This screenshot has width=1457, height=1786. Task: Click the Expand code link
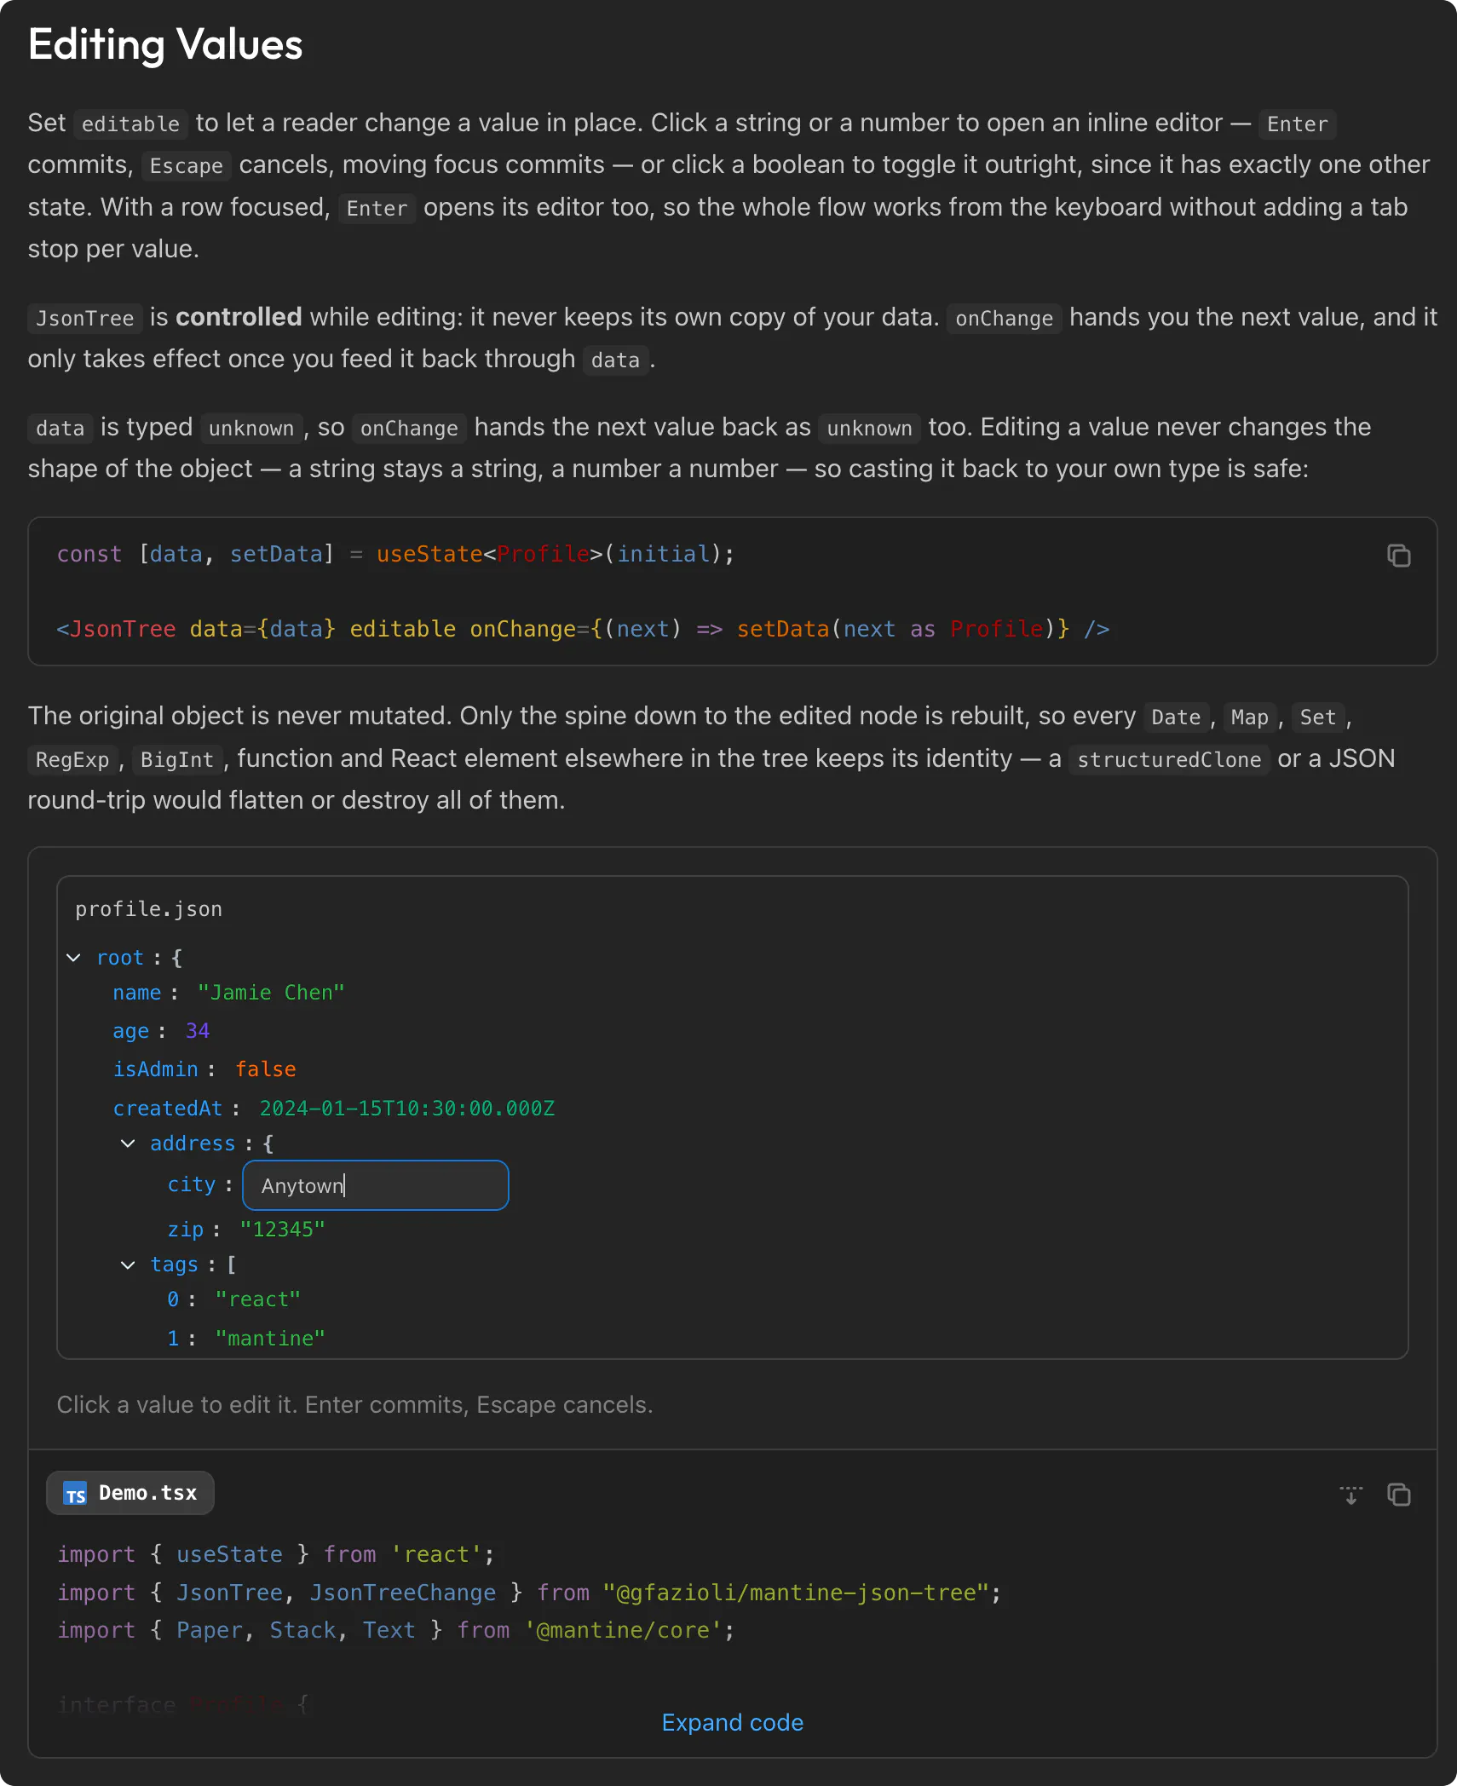(733, 1722)
